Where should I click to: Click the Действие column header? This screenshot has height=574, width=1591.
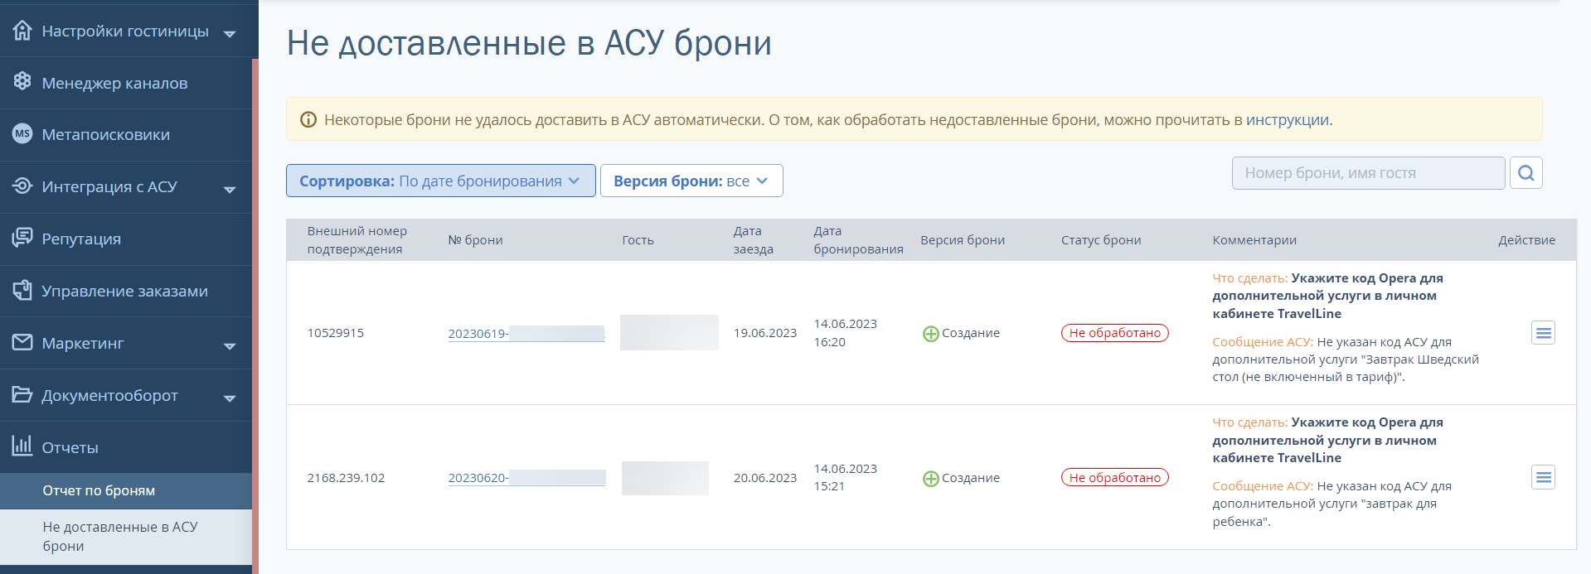[1526, 240]
